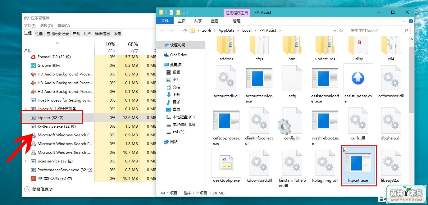Select accountservice.exe file icon
Viewport: 428px width, 205px height.
point(259,78)
